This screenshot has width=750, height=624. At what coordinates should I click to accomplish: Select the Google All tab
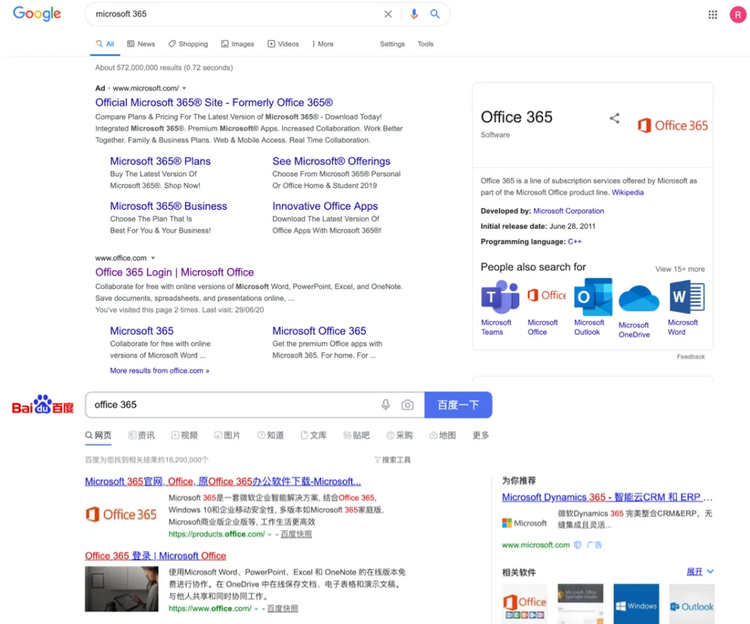106,44
